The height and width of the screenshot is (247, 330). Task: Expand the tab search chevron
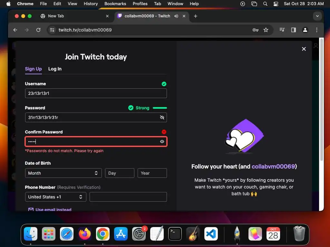(317, 16)
